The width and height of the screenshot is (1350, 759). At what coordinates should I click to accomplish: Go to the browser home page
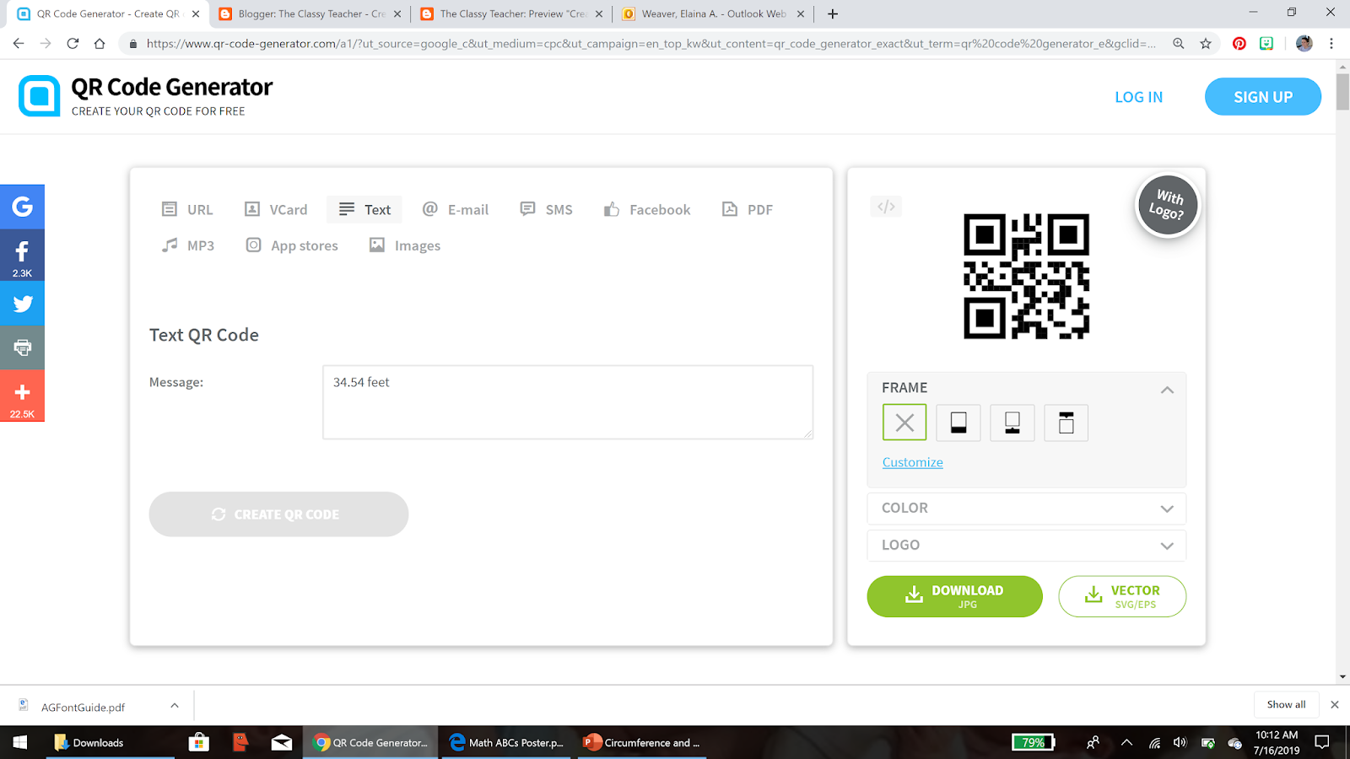click(x=100, y=43)
